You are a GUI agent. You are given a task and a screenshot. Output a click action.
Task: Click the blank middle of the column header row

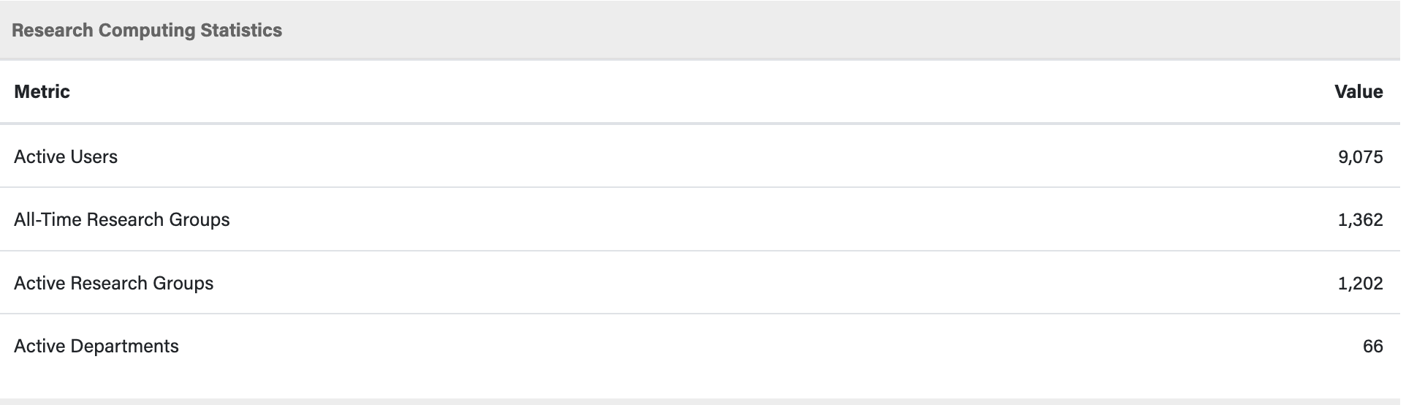coord(702,91)
